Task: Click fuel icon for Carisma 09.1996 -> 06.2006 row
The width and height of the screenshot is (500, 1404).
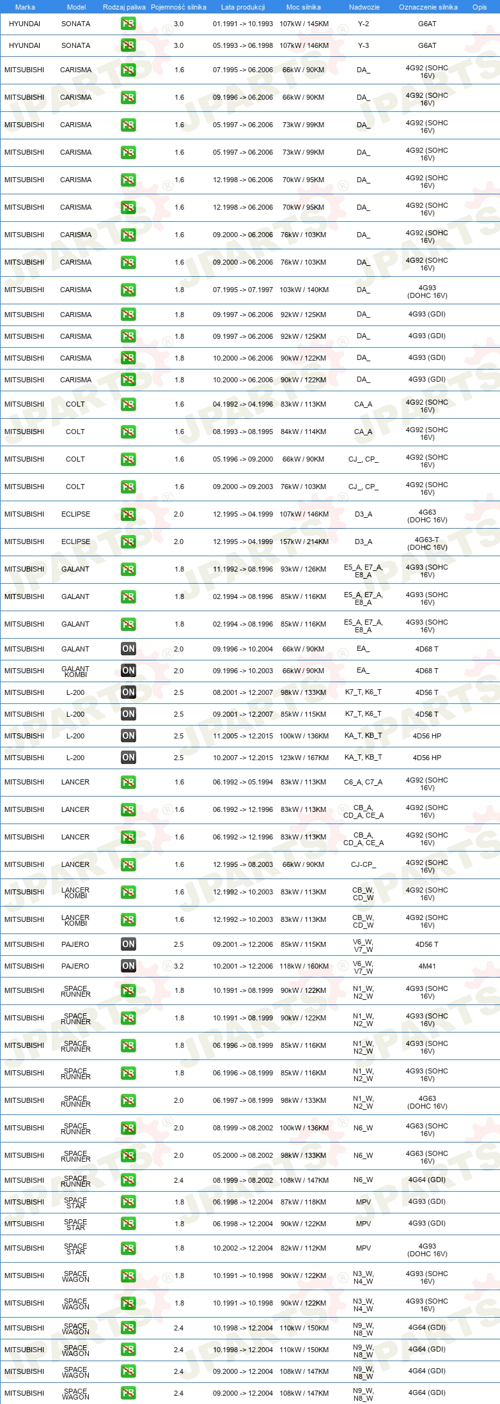Action: point(128,98)
